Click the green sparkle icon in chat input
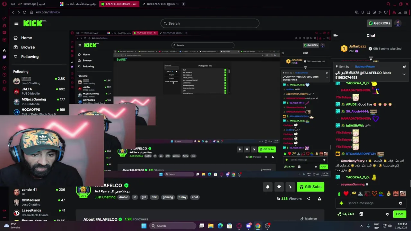 (x=341, y=203)
